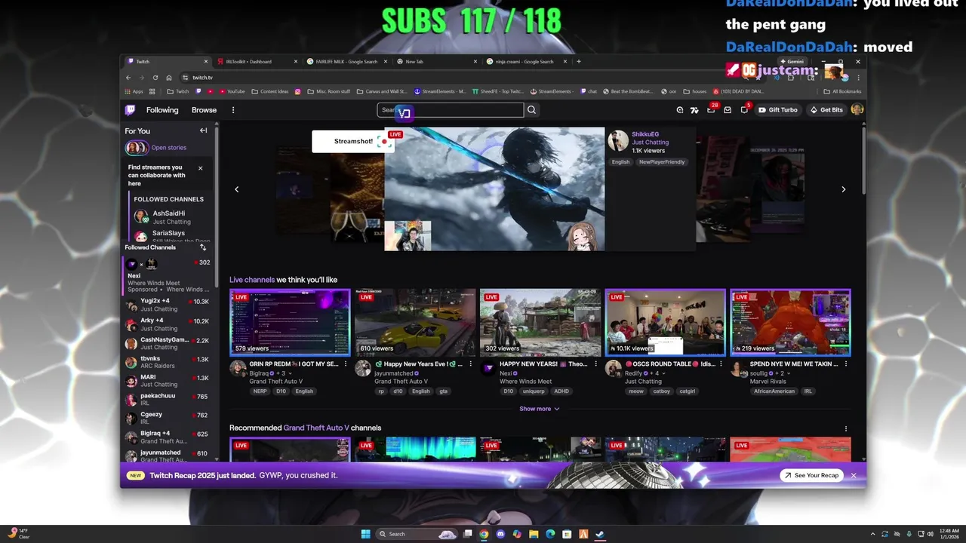This screenshot has width=966, height=543.
Task: Open Apps bookmark shortcut
Action: (x=133, y=91)
